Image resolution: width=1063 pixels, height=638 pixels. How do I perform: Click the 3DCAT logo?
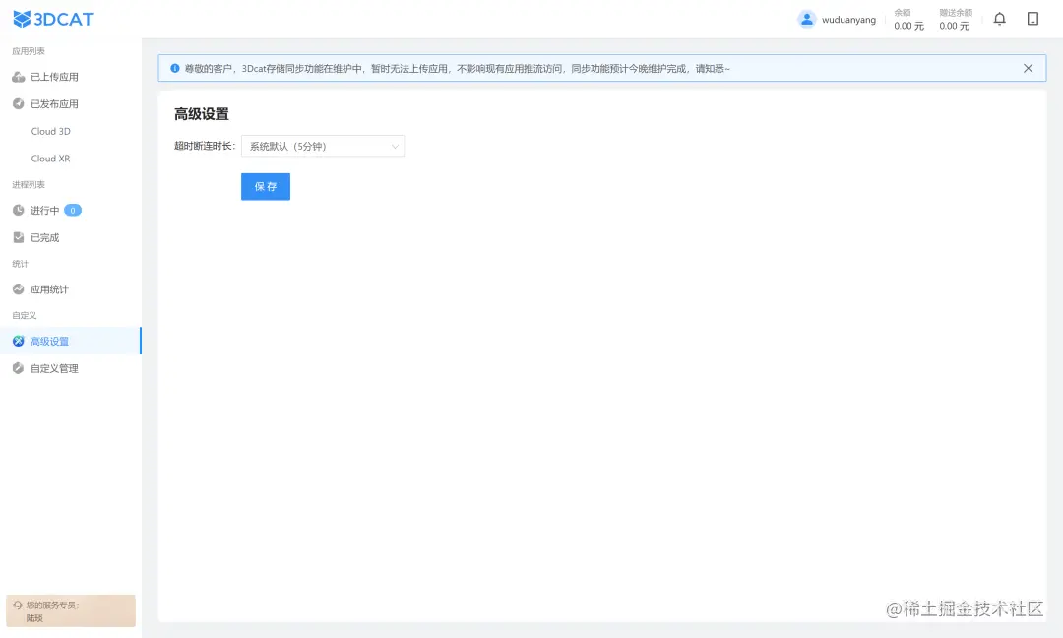point(53,19)
